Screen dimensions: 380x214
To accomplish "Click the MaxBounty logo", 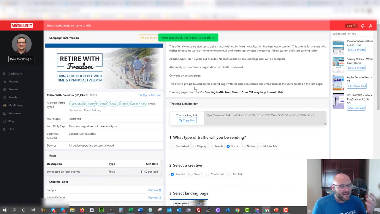I will 22,26.
